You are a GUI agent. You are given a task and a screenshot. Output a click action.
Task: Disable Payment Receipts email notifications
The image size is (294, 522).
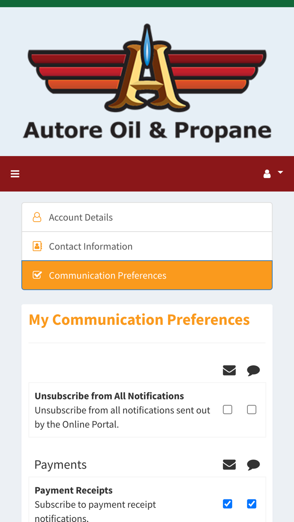(228, 504)
